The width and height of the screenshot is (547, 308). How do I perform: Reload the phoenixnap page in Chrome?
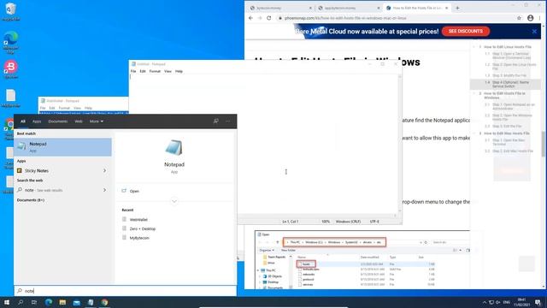point(269,18)
